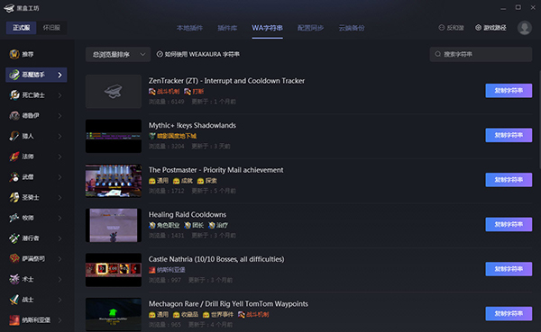Select the Death Knight (死亡骑士) class icon
541x332 pixels.
pyautogui.click(x=14, y=95)
